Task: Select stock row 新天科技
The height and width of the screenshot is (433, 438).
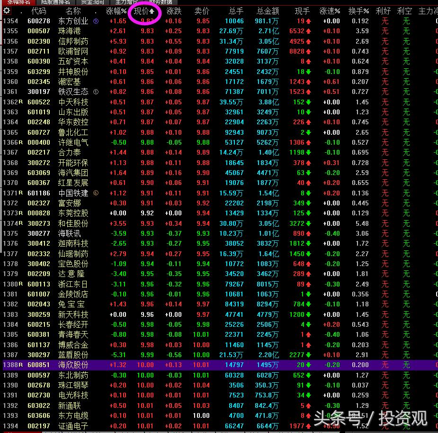Action: [220, 314]
